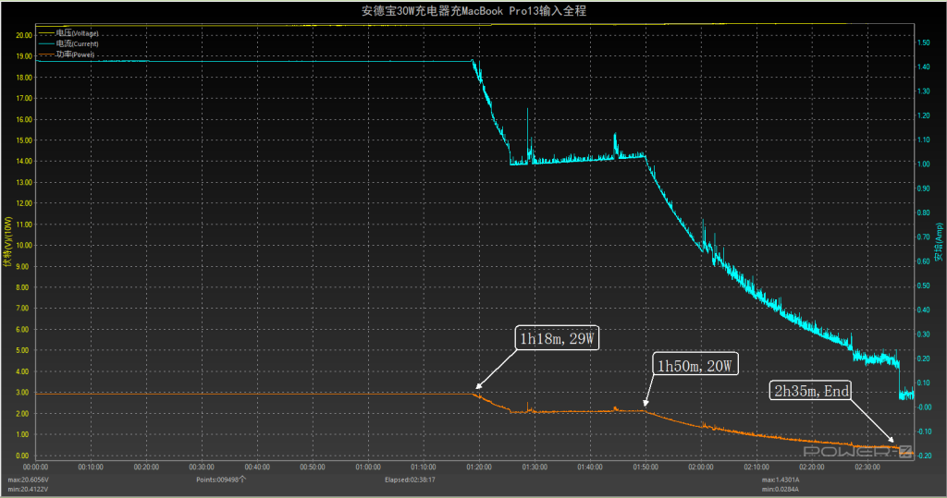Select the min:0.0284A status value
The width and height of the screenshot is (947, 498).
pyautogui.click(x=781, y=489)
